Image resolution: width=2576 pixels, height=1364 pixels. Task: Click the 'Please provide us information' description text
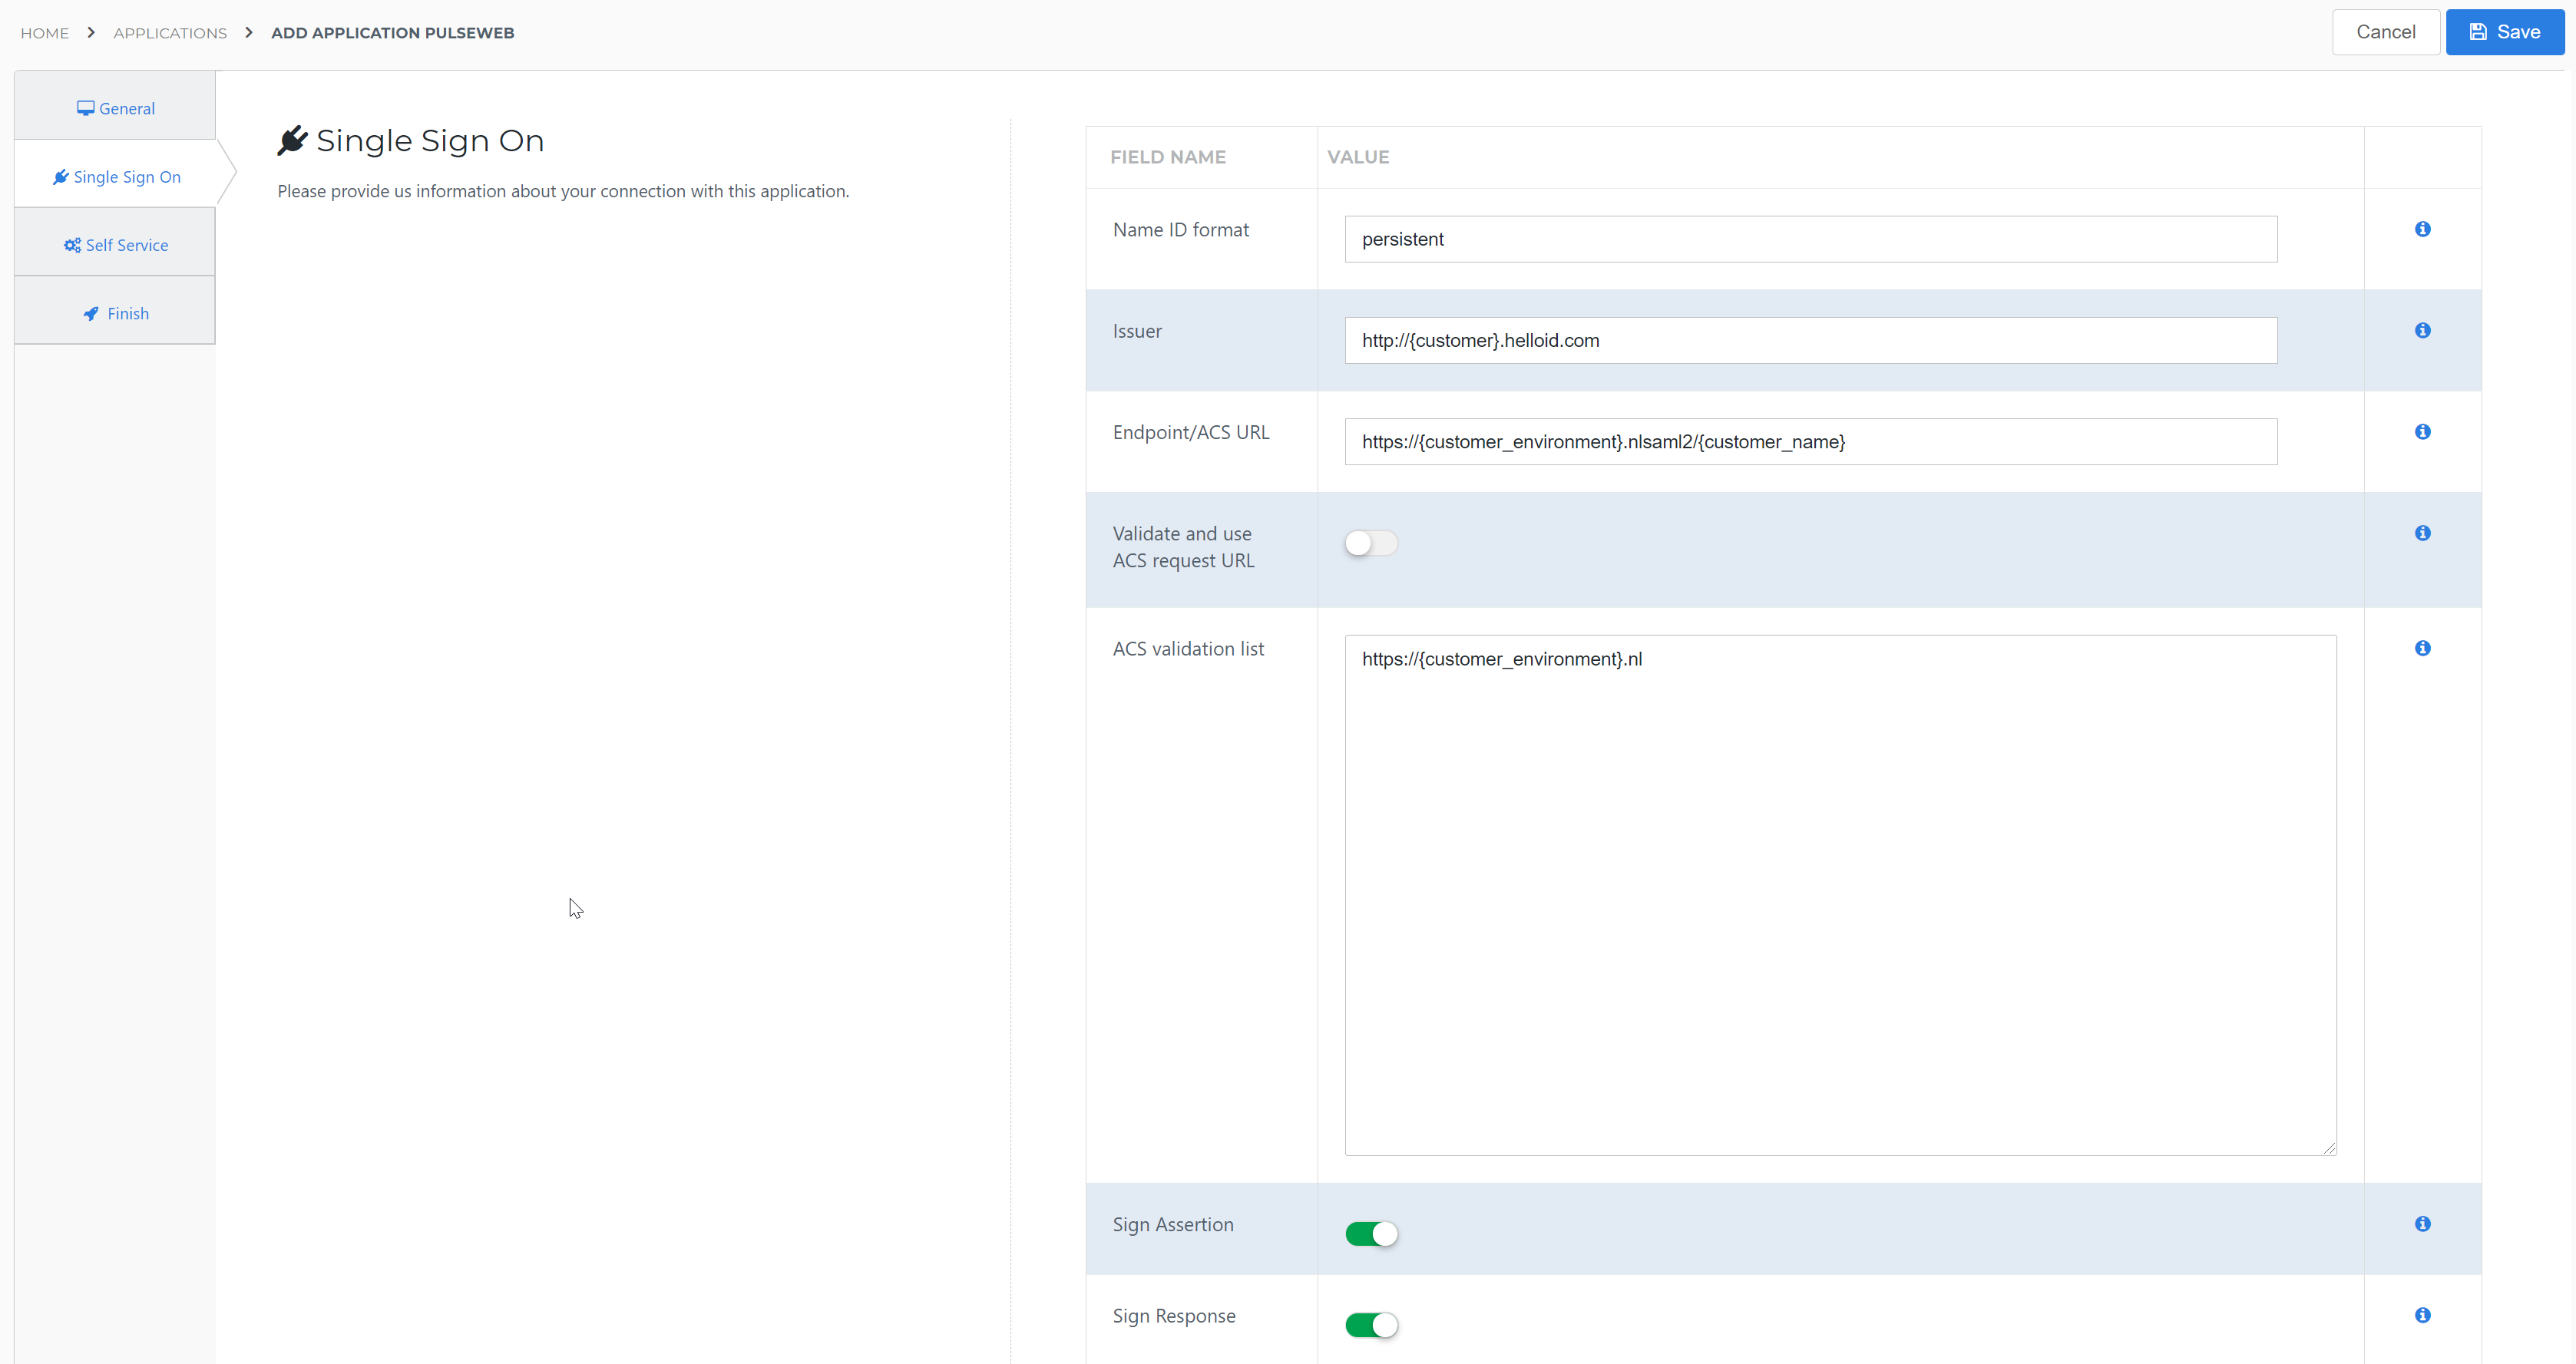pos(563,191)
